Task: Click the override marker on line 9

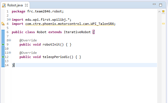Action: pos(3,44)
